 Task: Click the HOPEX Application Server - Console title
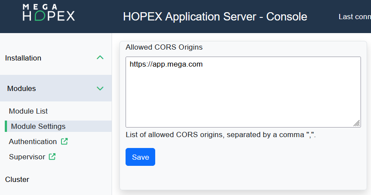(215, 17)
